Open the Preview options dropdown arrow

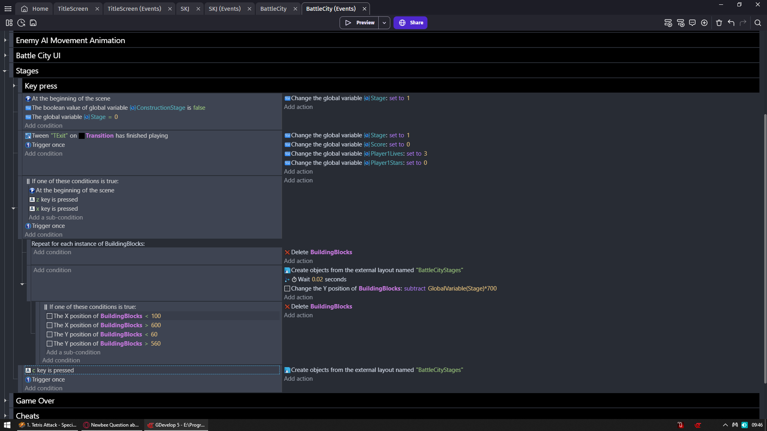point(384,23)
